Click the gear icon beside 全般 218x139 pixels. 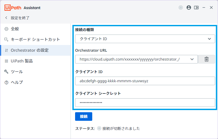click(x=6, y=29)
